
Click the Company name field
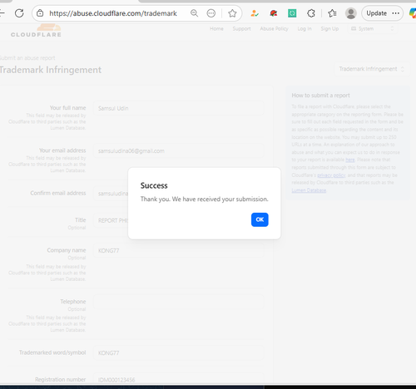179,251
